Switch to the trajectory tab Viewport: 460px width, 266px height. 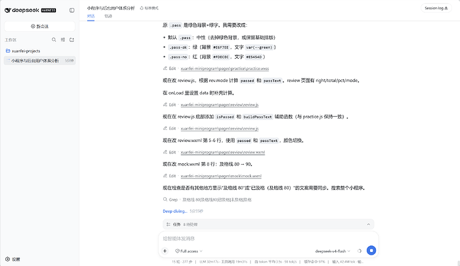click(x=108, y=16)
